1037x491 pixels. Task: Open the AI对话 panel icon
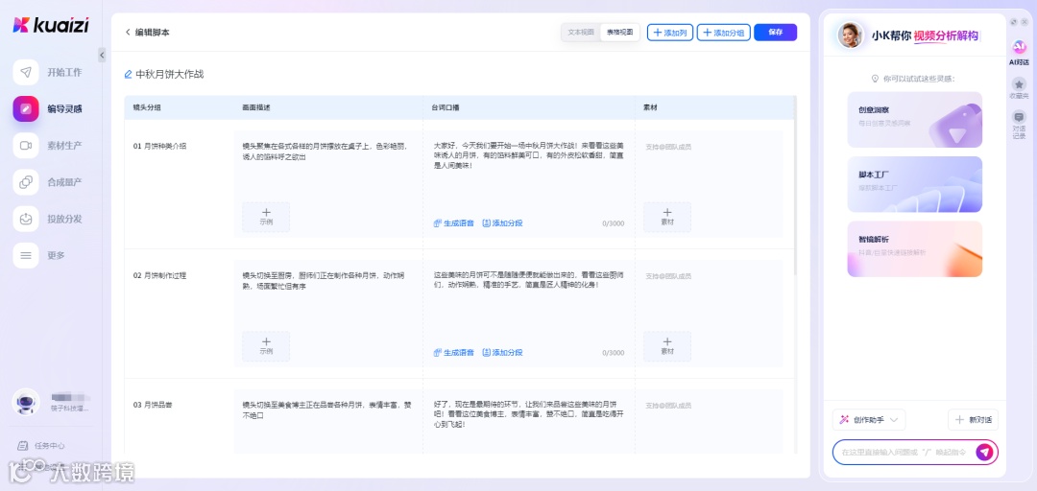[1019, 48]
